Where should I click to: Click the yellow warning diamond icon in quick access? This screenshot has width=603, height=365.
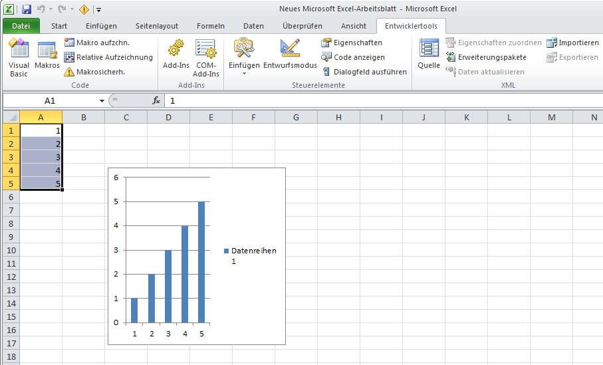84,9
